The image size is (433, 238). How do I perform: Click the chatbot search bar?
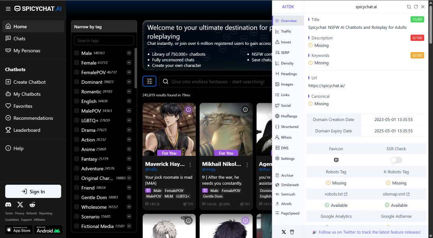click(216, 81)
